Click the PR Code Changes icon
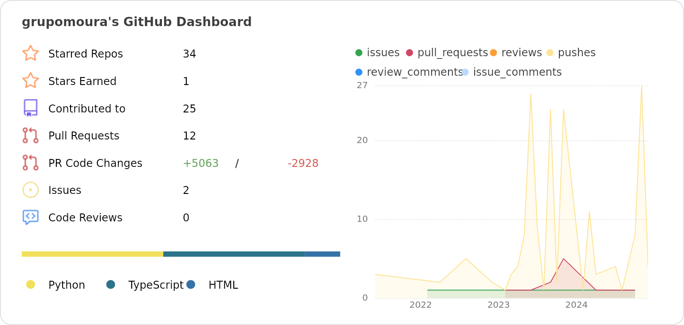Screen dimensions: 684x325 click(x=31, y=163)
